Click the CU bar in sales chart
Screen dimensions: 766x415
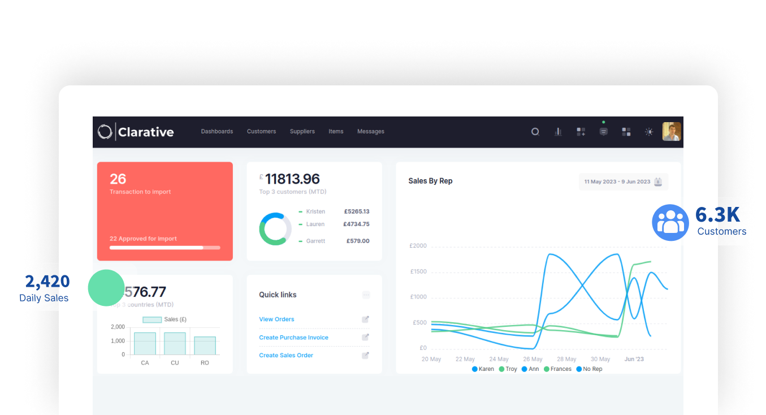(175, 344)
